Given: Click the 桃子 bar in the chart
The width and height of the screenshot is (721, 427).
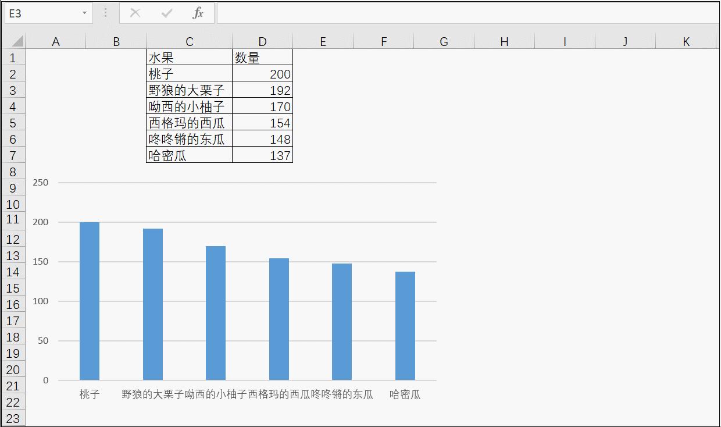Looking at the screenshot, I should click(90, 301).
